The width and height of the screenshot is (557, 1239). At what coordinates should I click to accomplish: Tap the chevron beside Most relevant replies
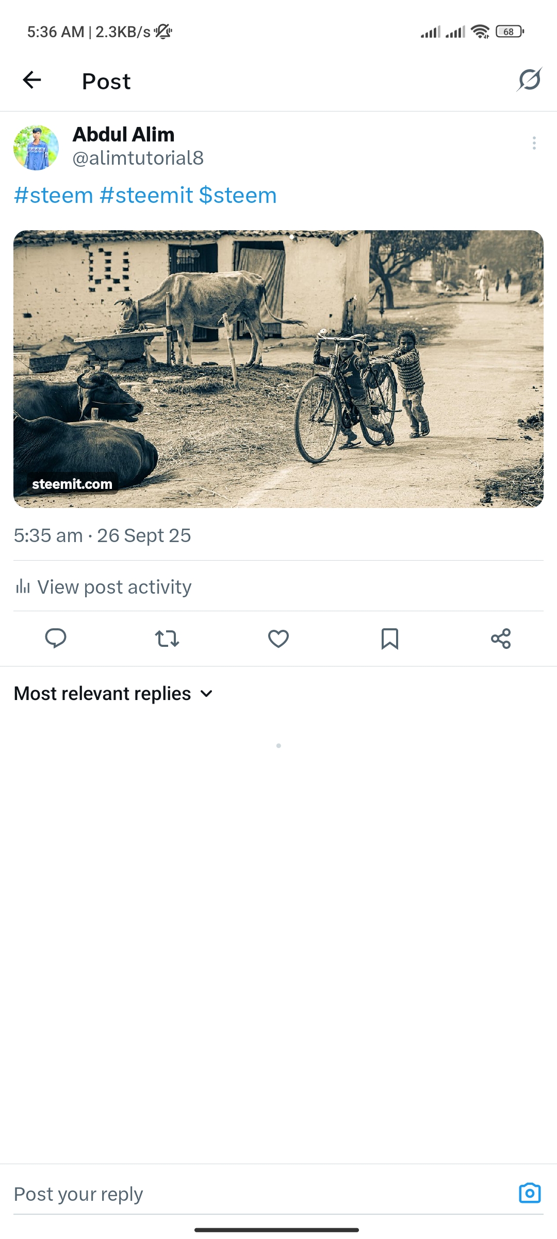point(206,693)
